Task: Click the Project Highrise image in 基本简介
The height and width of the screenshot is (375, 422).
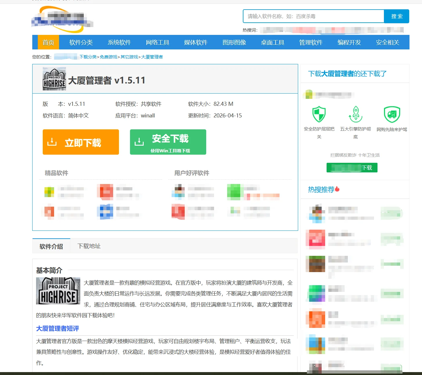Action: point(58,291)
